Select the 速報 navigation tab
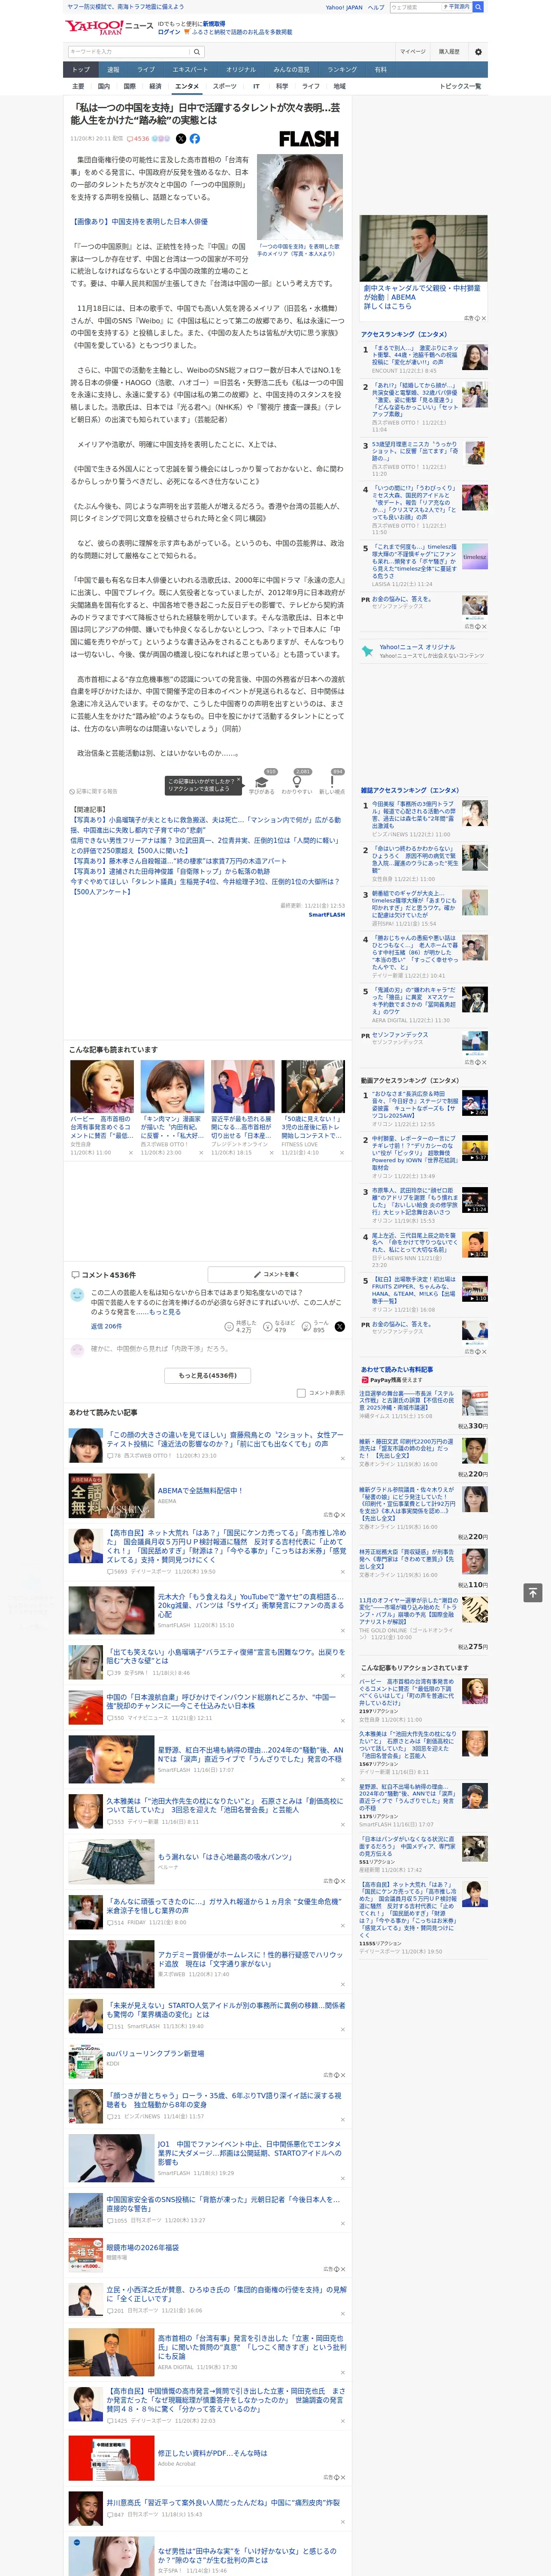The height and width of the screenshot is (2576, 551). (x=113, y=69)
